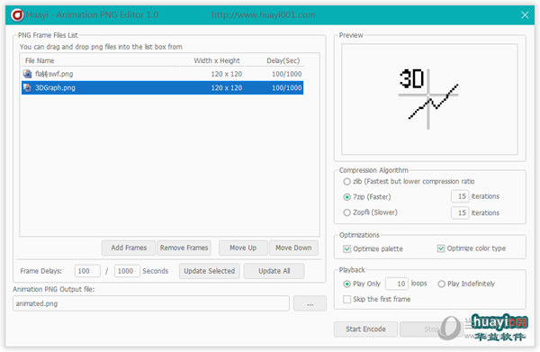Toggle the Optimize palette checkbox

click(x=346, y=248)
